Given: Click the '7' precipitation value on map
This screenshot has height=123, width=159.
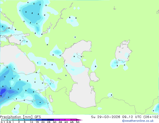Looking at the screenshot, I should 9,98.
